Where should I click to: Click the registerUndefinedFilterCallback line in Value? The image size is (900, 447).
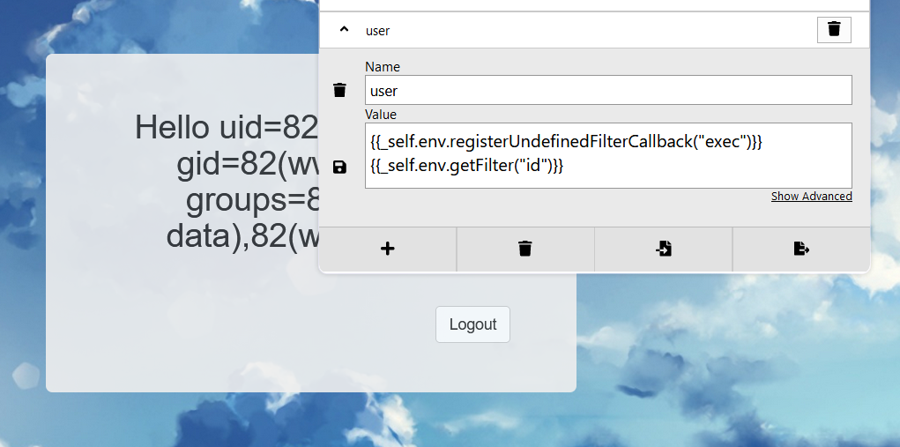tap(567, 141)
